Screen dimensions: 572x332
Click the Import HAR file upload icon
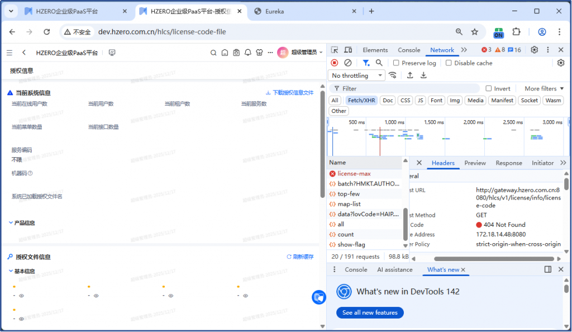tap(410, 75)
